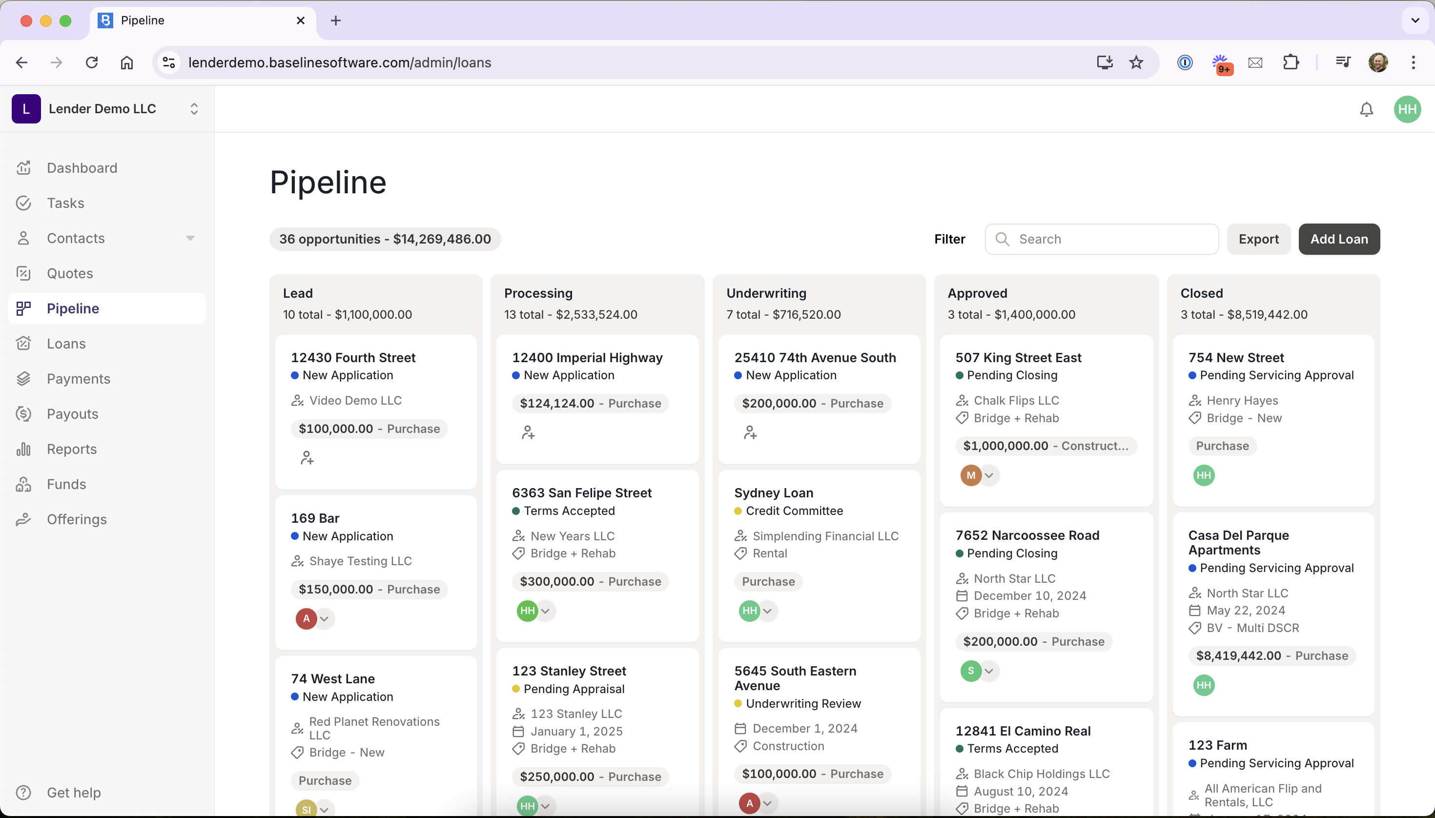Open the Dashboard sidebar icon

(x=23, y=168)
